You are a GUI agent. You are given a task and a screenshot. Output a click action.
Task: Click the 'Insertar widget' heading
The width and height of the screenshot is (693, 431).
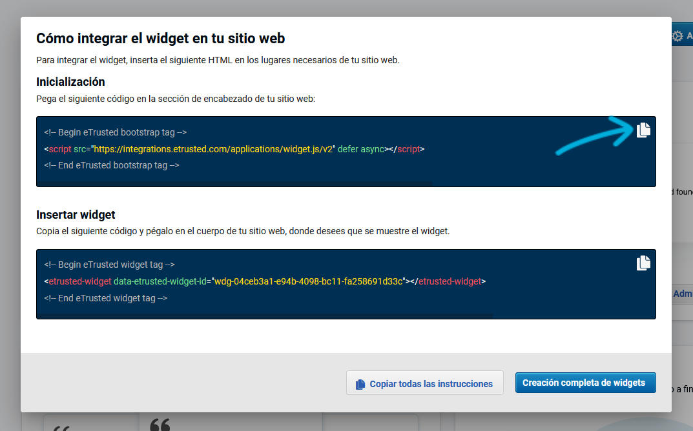(76, 215)
